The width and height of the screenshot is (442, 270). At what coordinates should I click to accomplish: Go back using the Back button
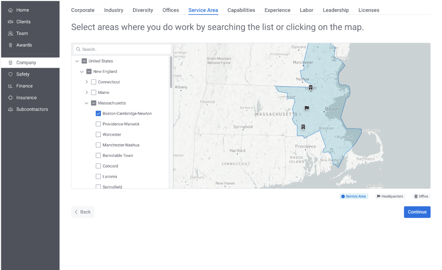click(x=83, y=212)
